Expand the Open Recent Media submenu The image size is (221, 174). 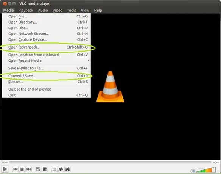47,60
